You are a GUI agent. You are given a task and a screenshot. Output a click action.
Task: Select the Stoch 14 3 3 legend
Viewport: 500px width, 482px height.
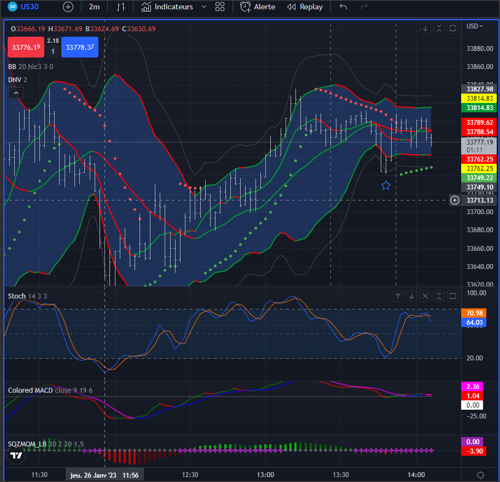[x=27, y=296]
